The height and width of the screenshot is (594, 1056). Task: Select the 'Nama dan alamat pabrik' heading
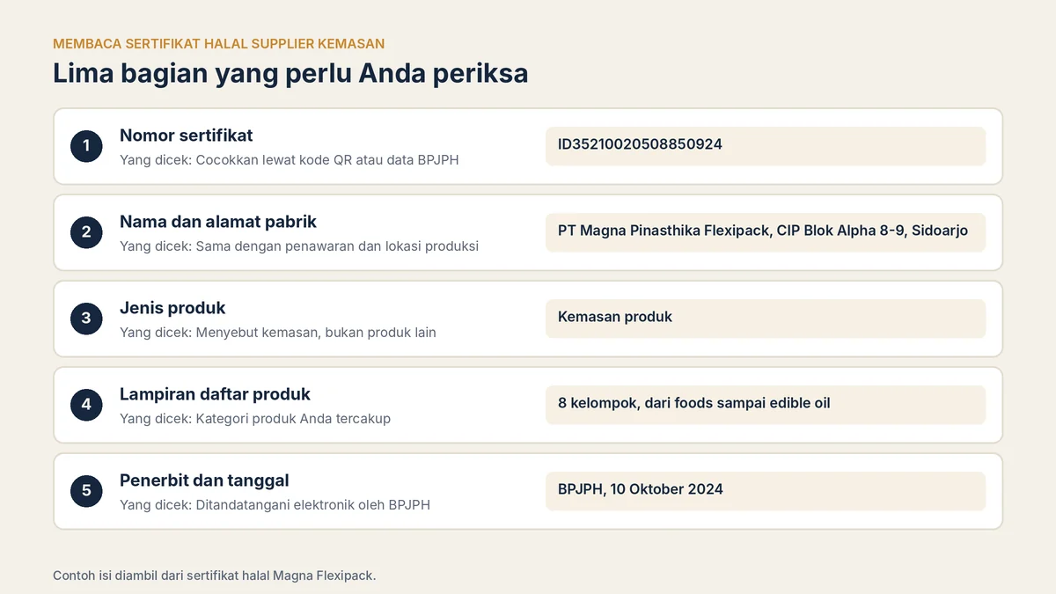click(x=218, y=222)
